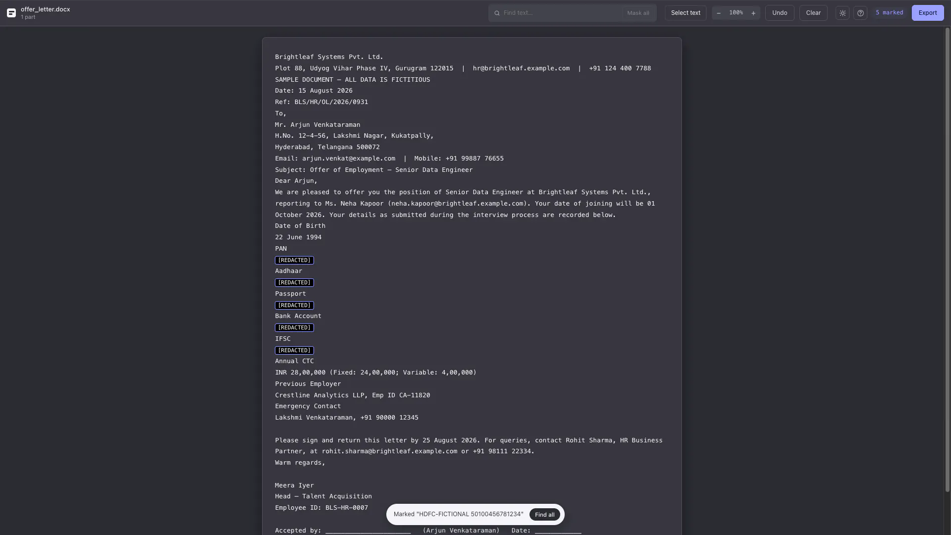Image resolution: width=951 pixels, height=535 pixels.
Task: Select the redacted box under Bank Account
Action: (294, 327)
